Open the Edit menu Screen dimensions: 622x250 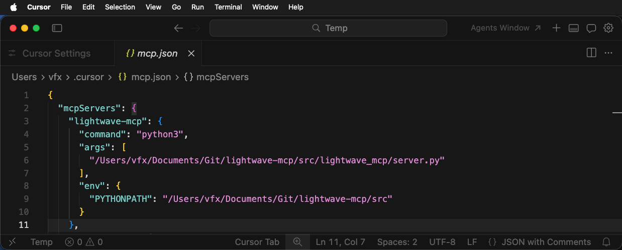click(88, 7)
